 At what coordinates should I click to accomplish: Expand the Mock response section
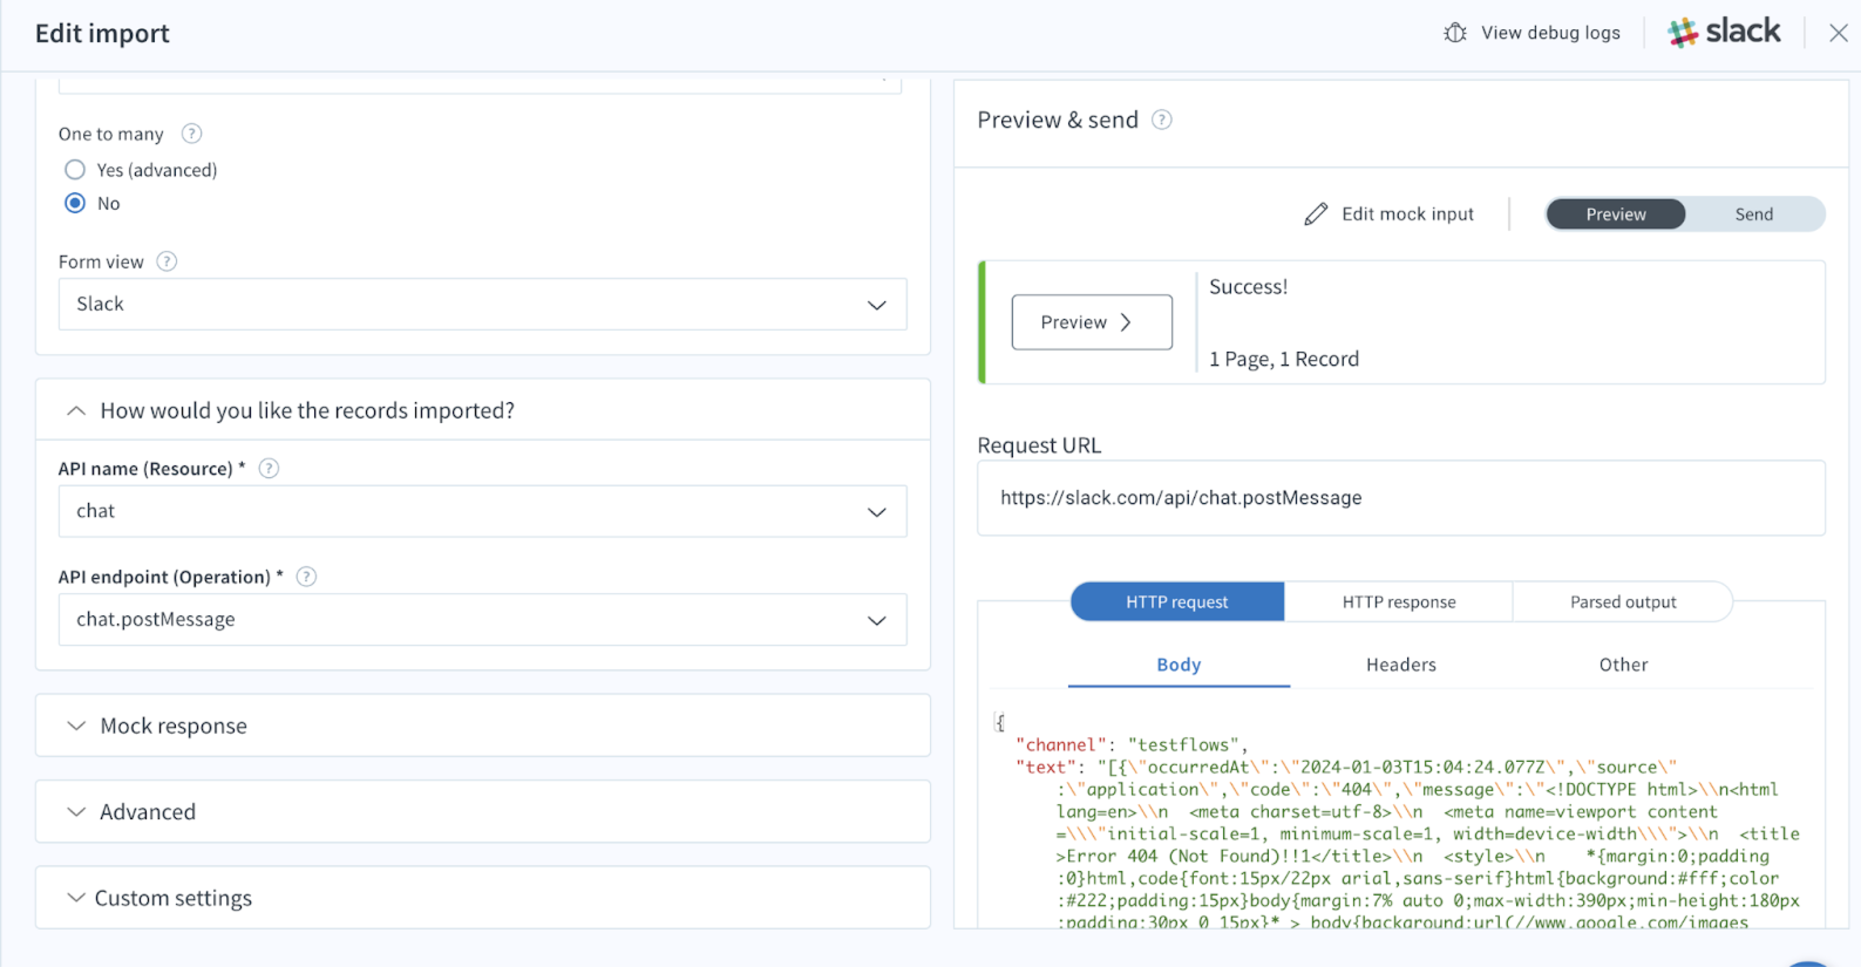[483, 726]
